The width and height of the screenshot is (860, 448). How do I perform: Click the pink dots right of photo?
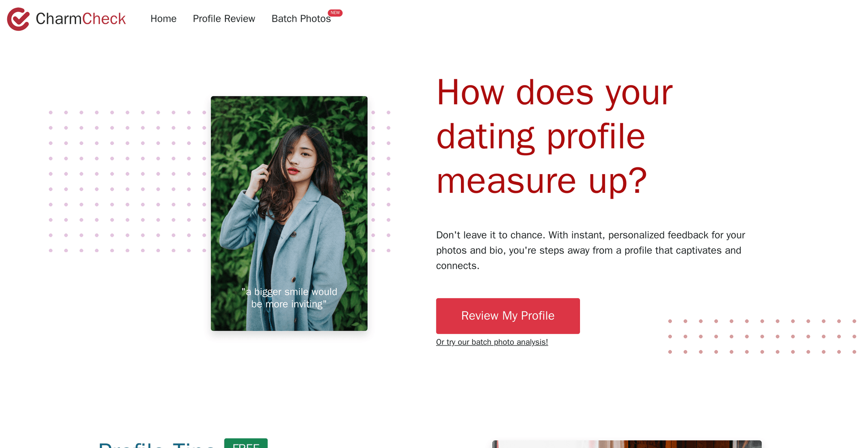click(x=381, y=181)
